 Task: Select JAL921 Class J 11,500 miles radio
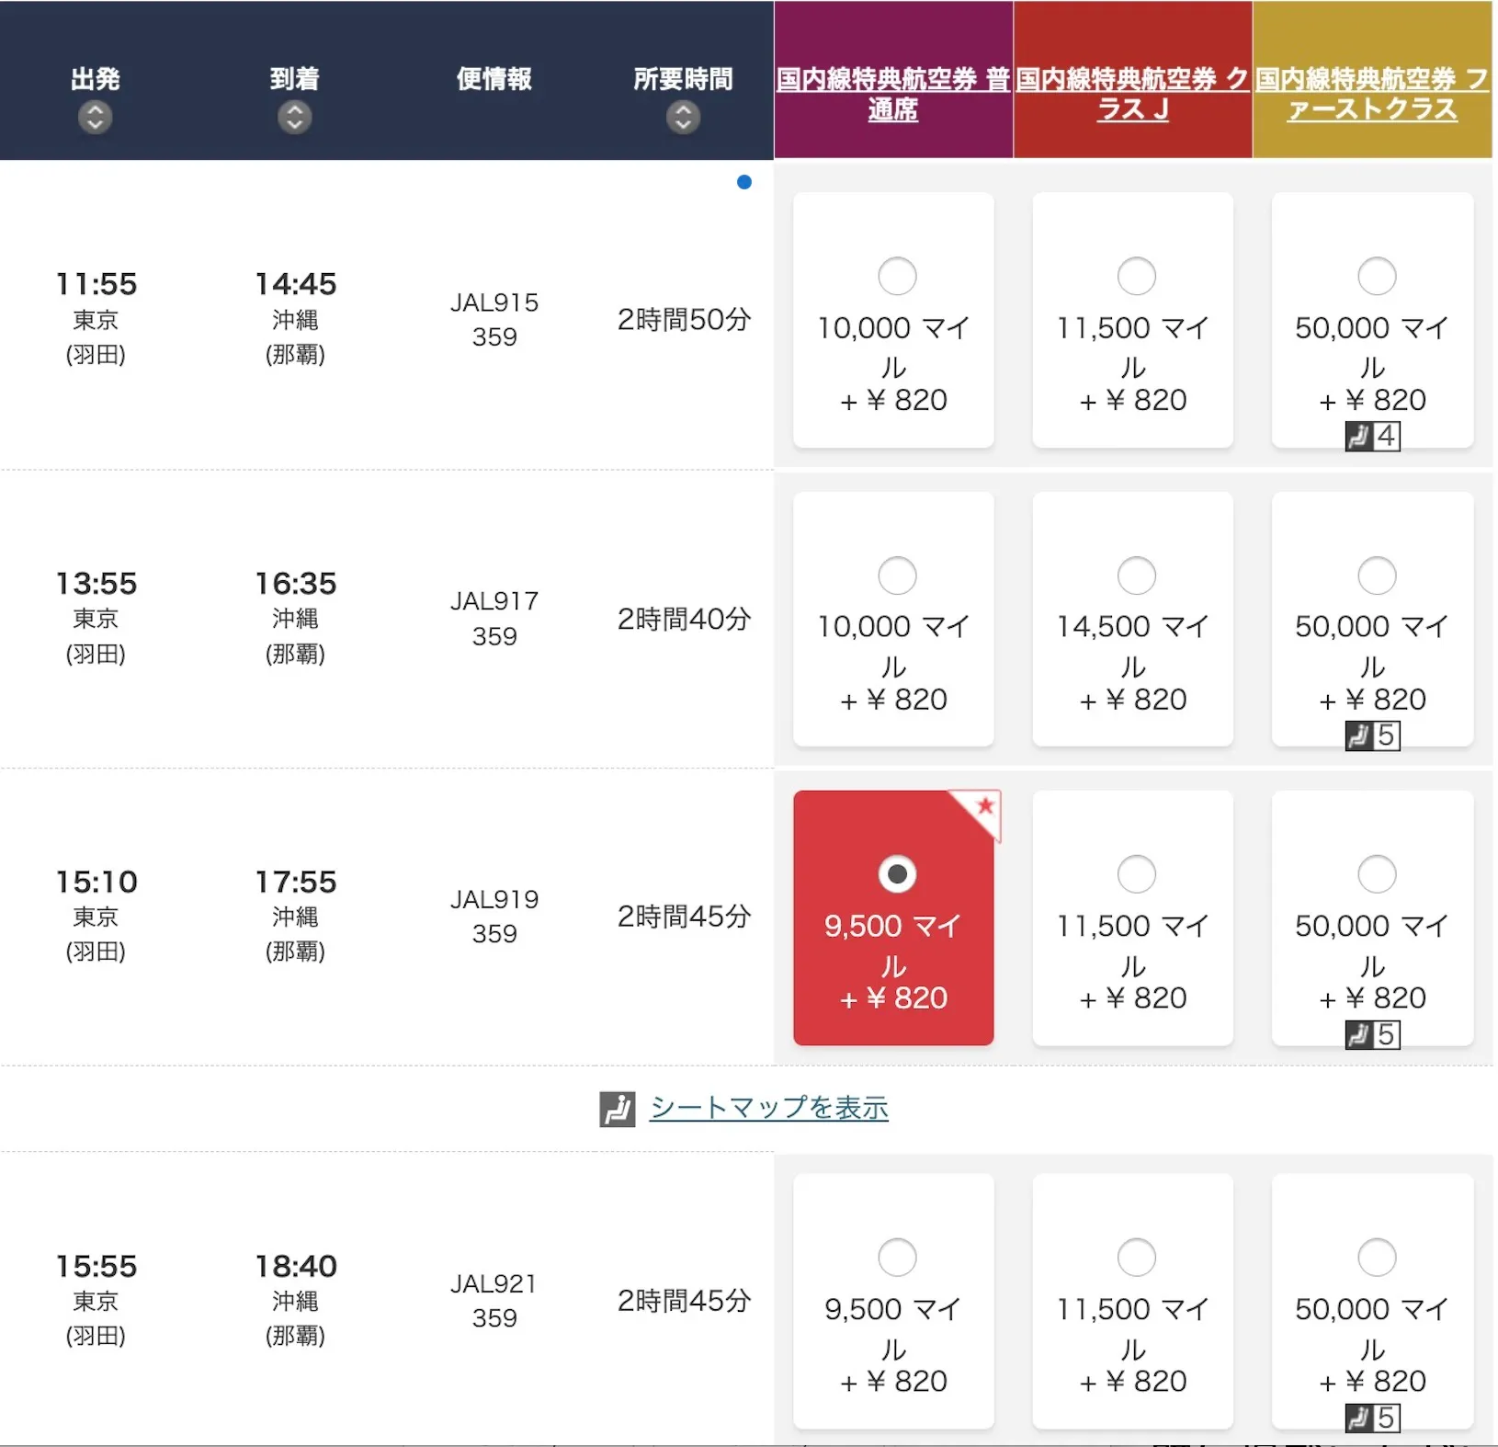point(1136,1258)
